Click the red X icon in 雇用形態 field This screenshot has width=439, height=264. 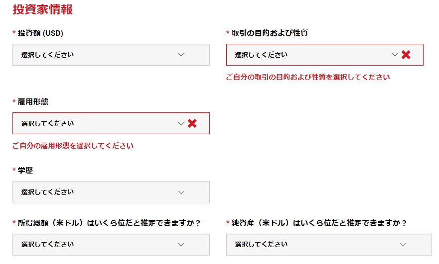point(192,123)
